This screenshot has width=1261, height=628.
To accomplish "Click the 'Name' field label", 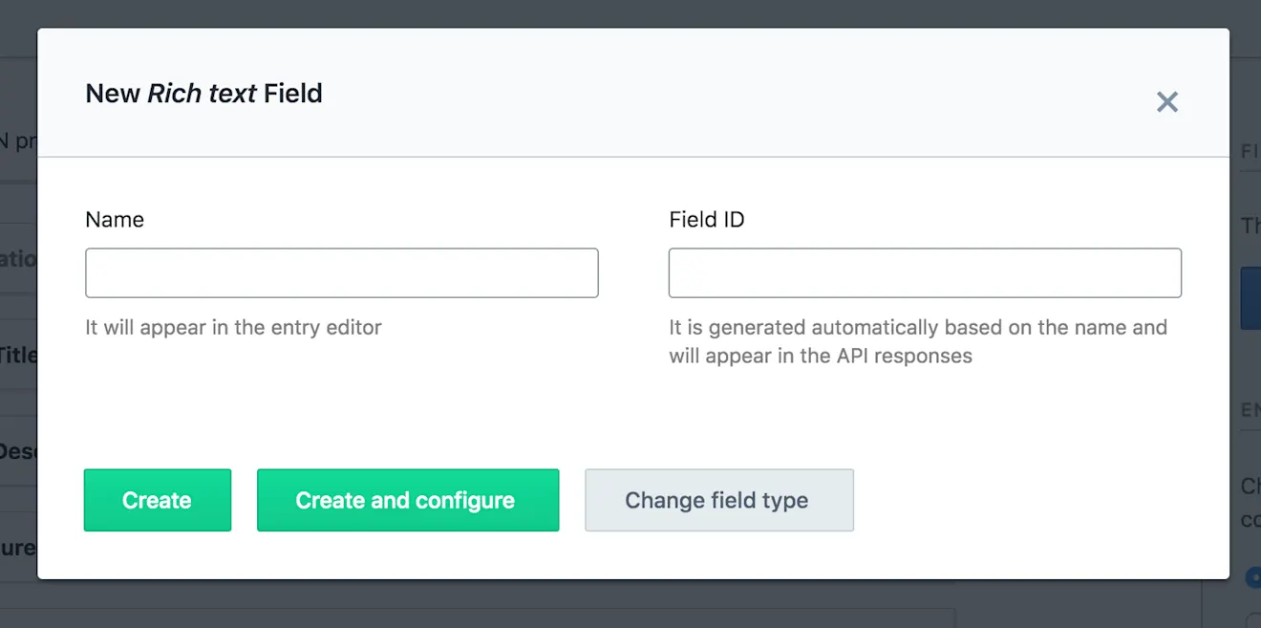I will tap(115, 220).
